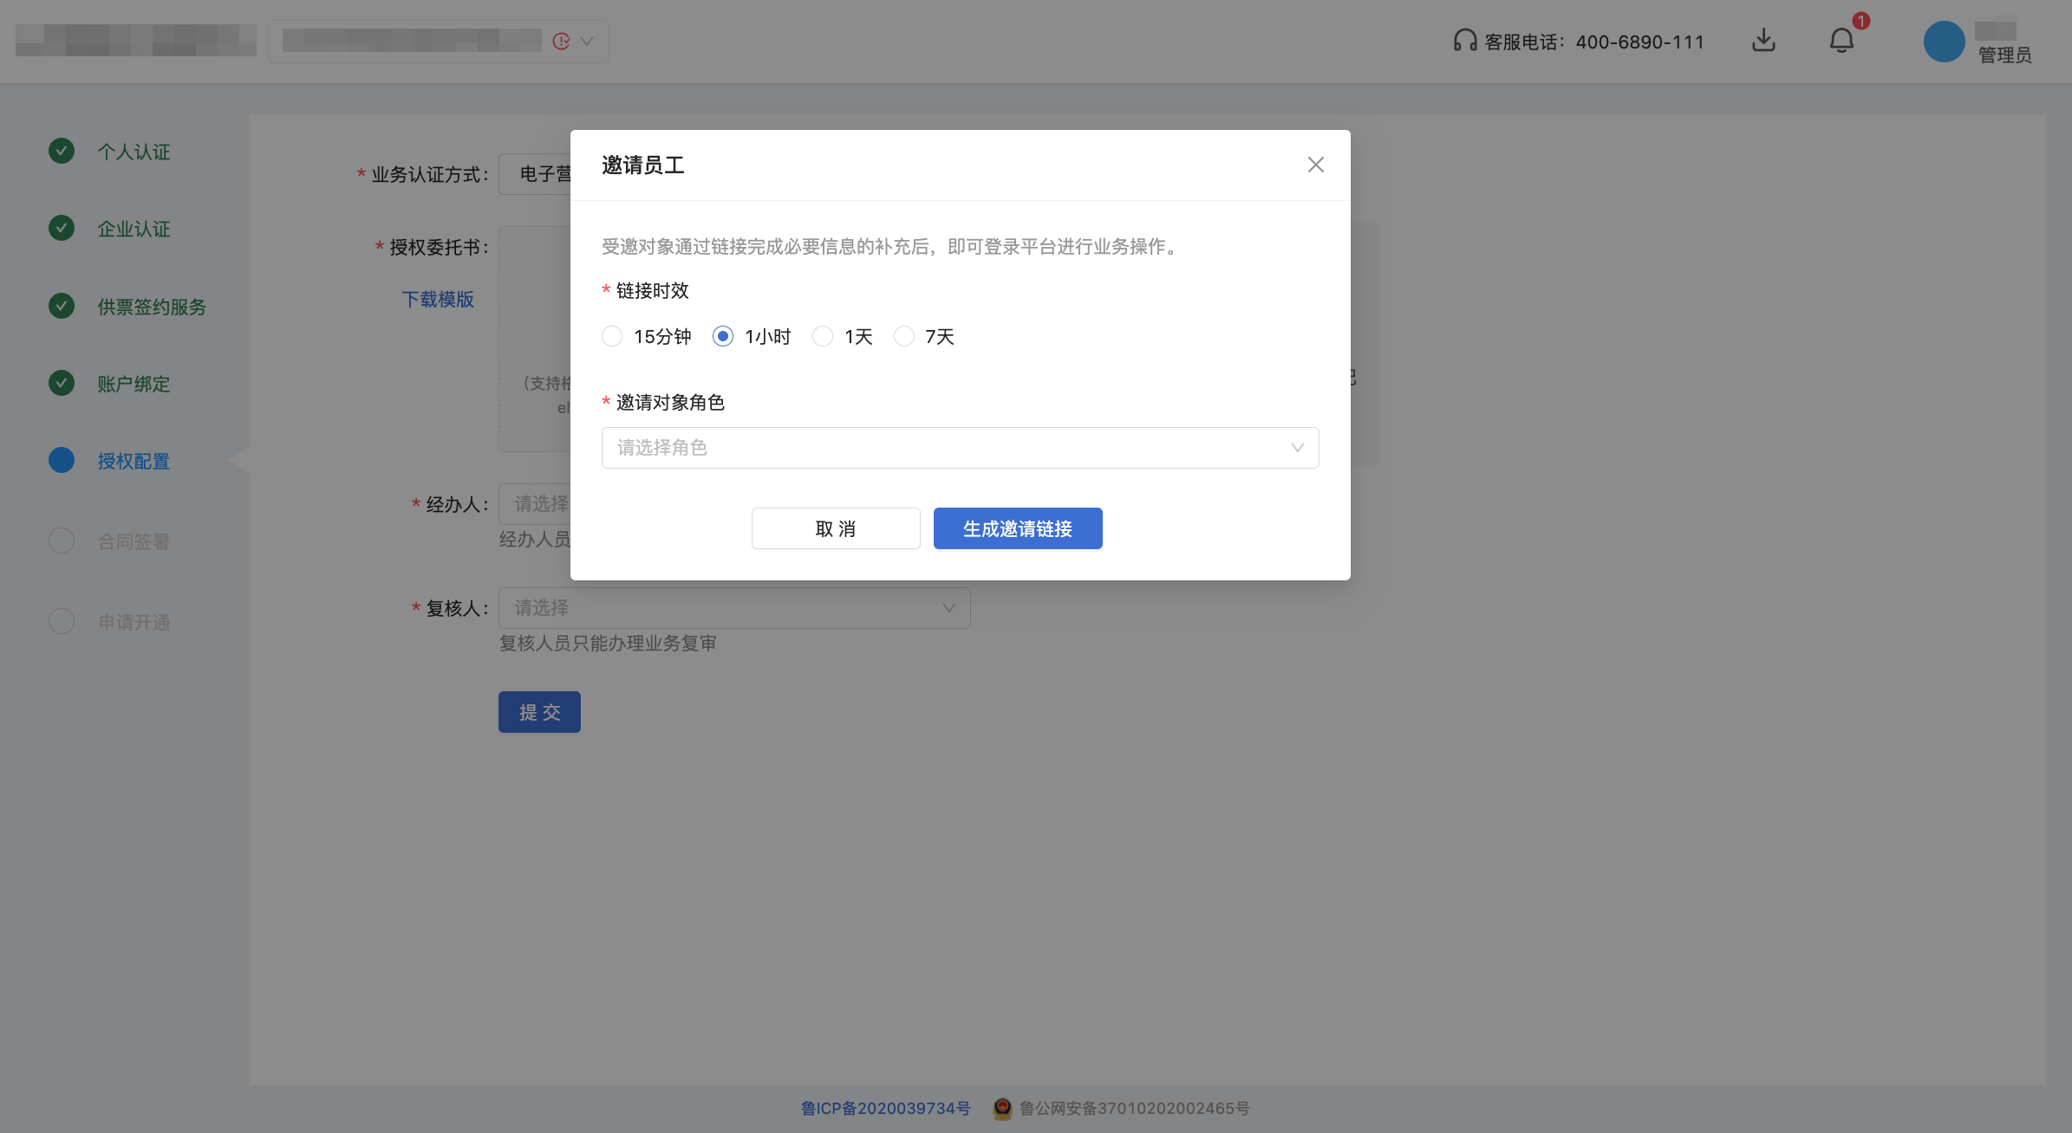Click blue step circle beside 授权配置
Screen dimensions: 2072x1133
[62, 460]
